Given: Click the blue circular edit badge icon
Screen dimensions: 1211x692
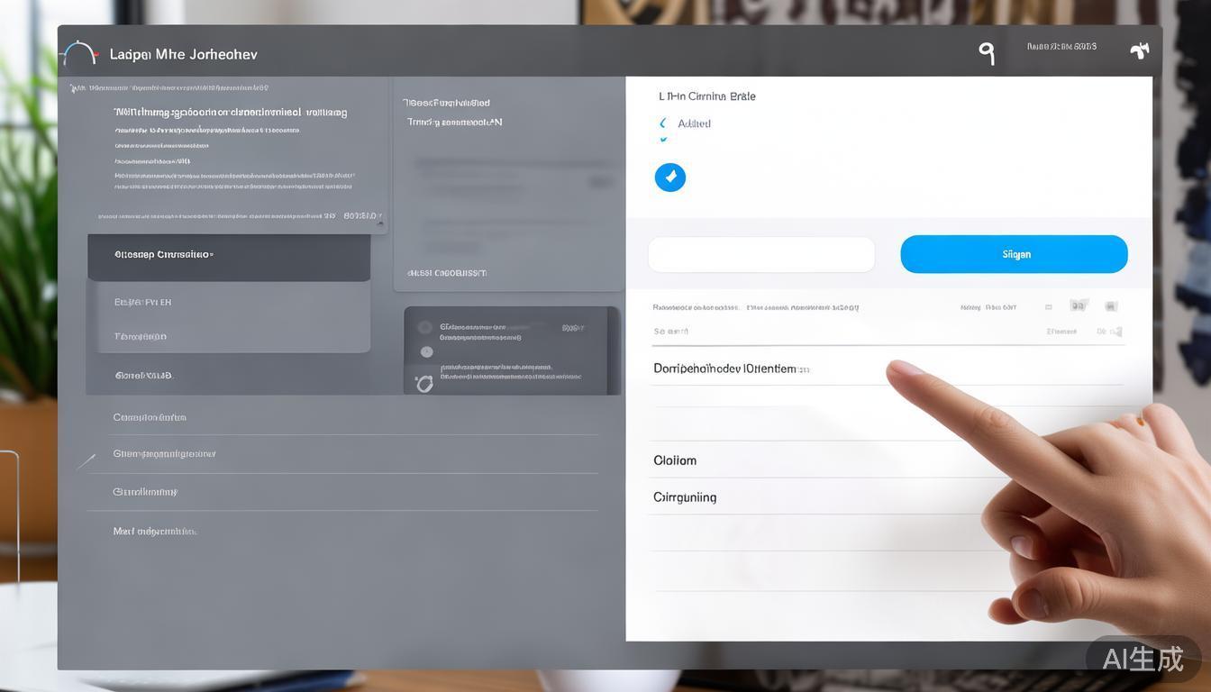Looking at the screenshot, I should (x=669, y=178).
